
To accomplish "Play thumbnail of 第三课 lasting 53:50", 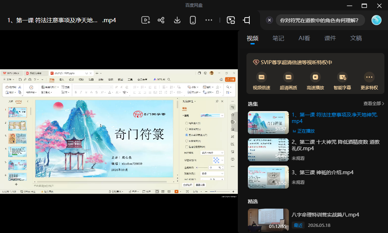I will tap(268, 177).
